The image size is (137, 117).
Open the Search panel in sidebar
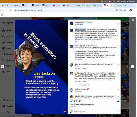7,36
